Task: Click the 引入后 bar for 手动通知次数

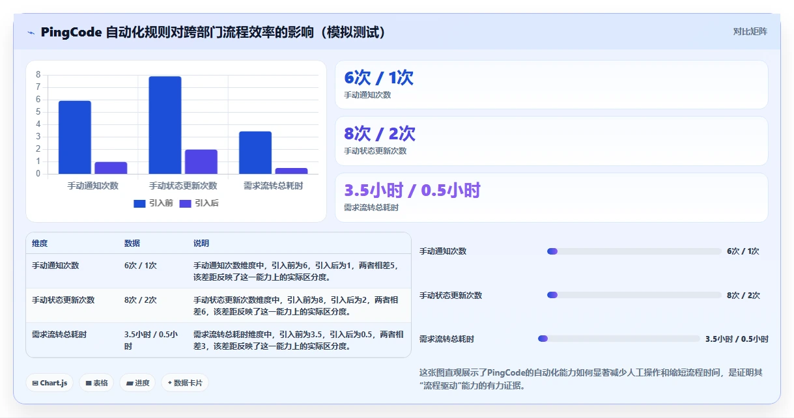Action: (x=111, y=168)
